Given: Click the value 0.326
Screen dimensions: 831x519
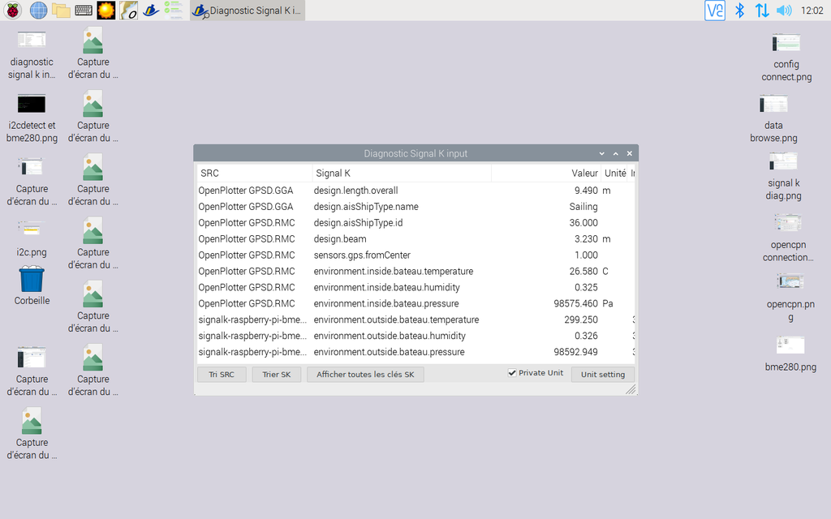Looking at the screenshot, I should [x=586, y=336].
